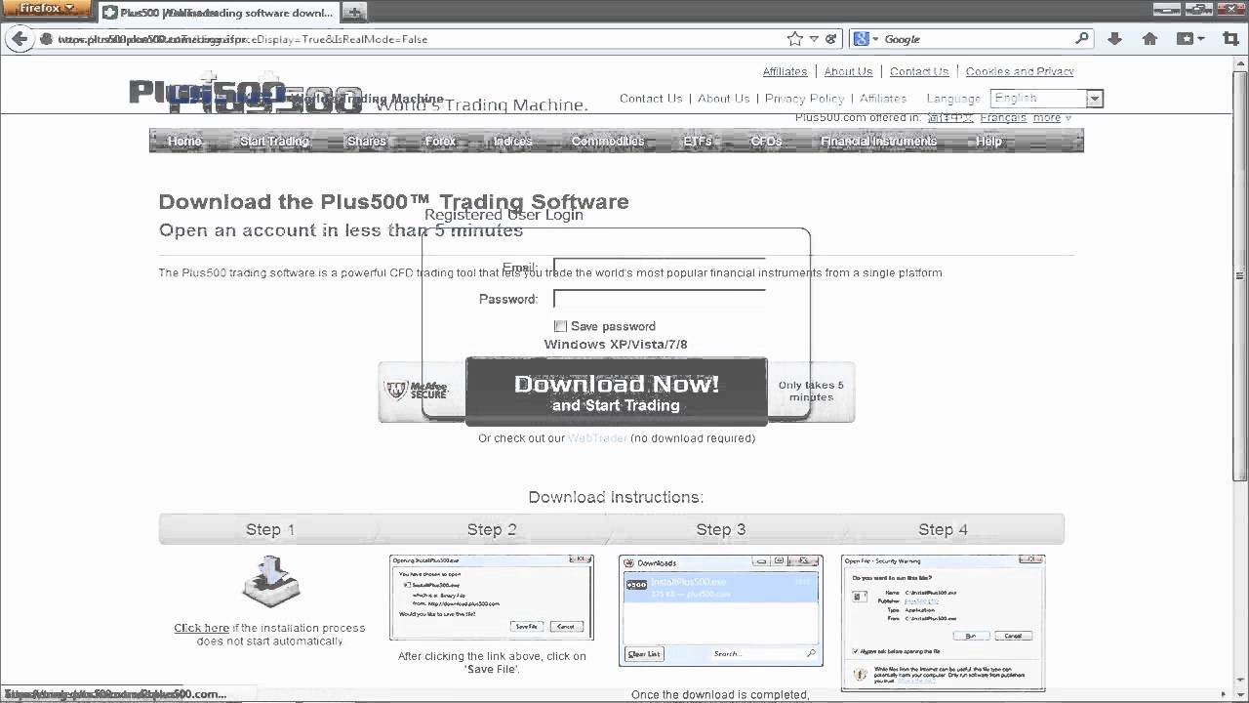Reload the page with the refresh icon

(831, 39)
